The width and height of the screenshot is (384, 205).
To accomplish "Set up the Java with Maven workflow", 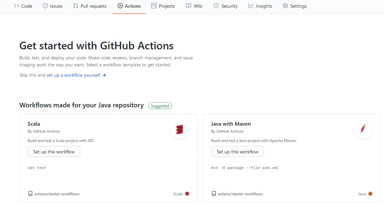I will tap(237, 152).
